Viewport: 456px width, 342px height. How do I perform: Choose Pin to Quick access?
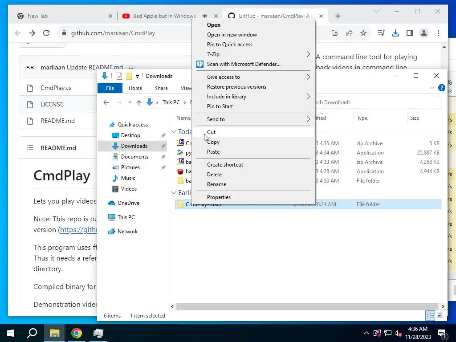coord(253,45)
